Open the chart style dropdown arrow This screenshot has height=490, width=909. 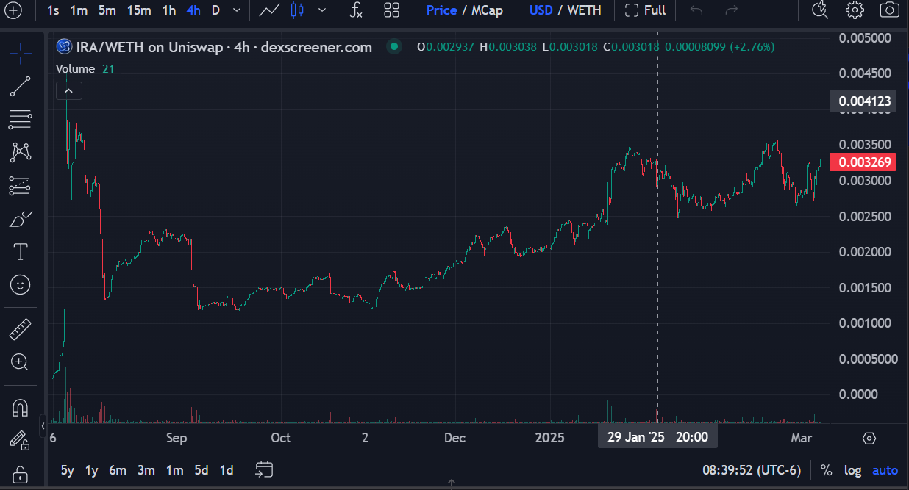(321, 10)
